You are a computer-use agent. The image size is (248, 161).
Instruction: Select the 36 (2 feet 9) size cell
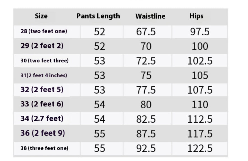pos(42,133)
